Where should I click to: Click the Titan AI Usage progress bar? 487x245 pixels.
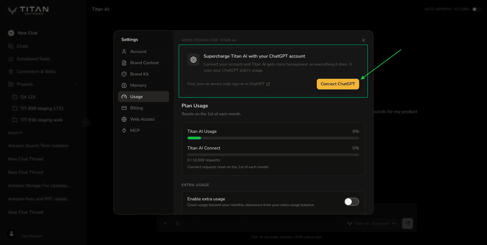pos(273,138)
